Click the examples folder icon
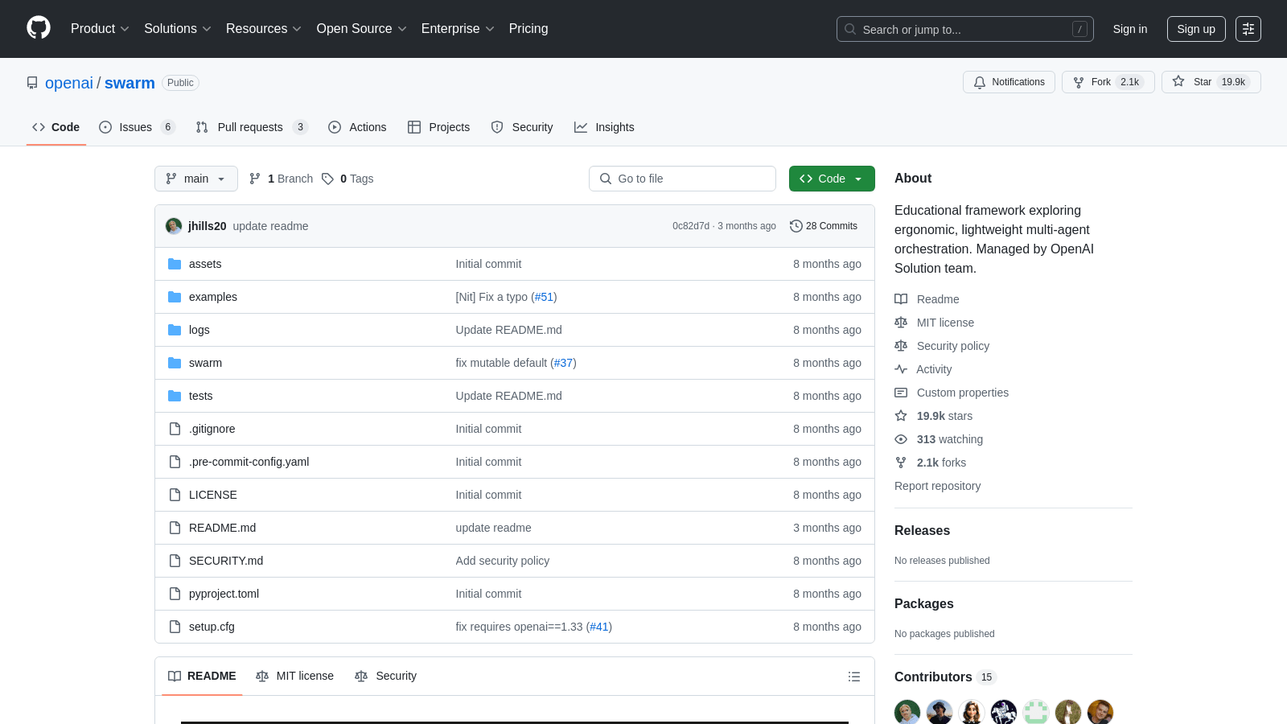The height and width of the screenshot is (724, 1287). click(175, 297)
